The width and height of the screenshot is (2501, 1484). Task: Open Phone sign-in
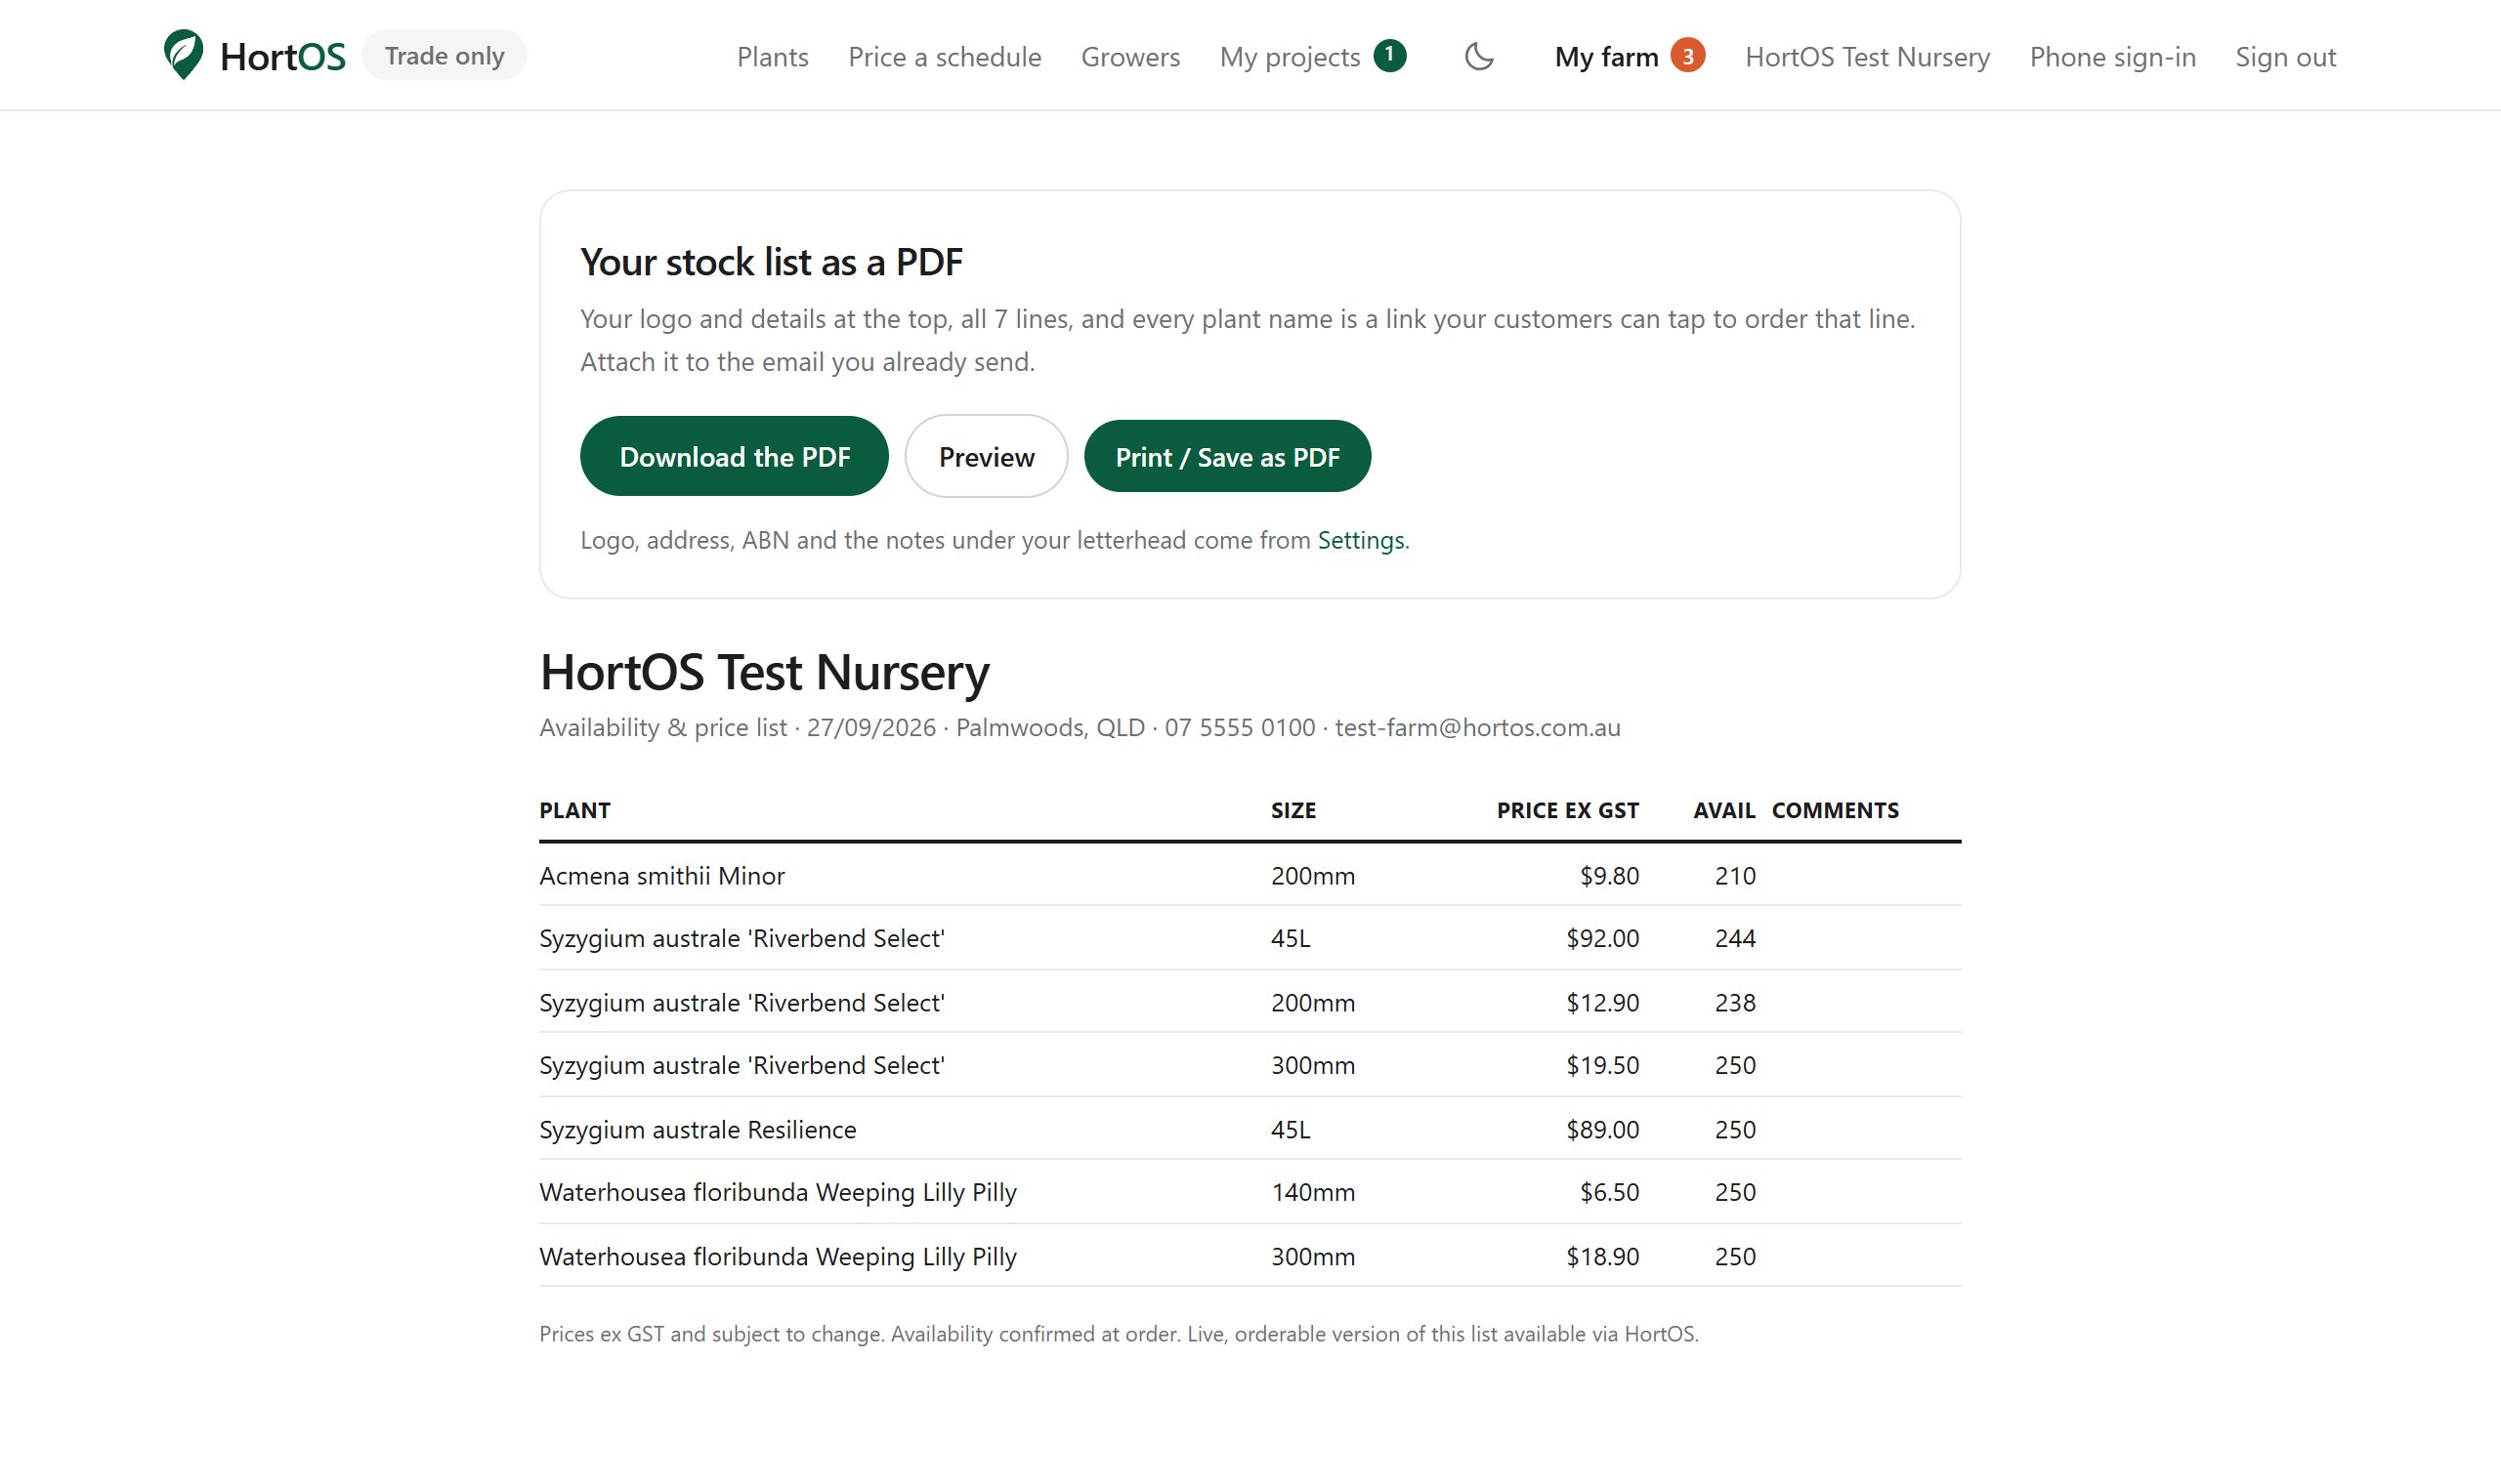coord(2113,57)
